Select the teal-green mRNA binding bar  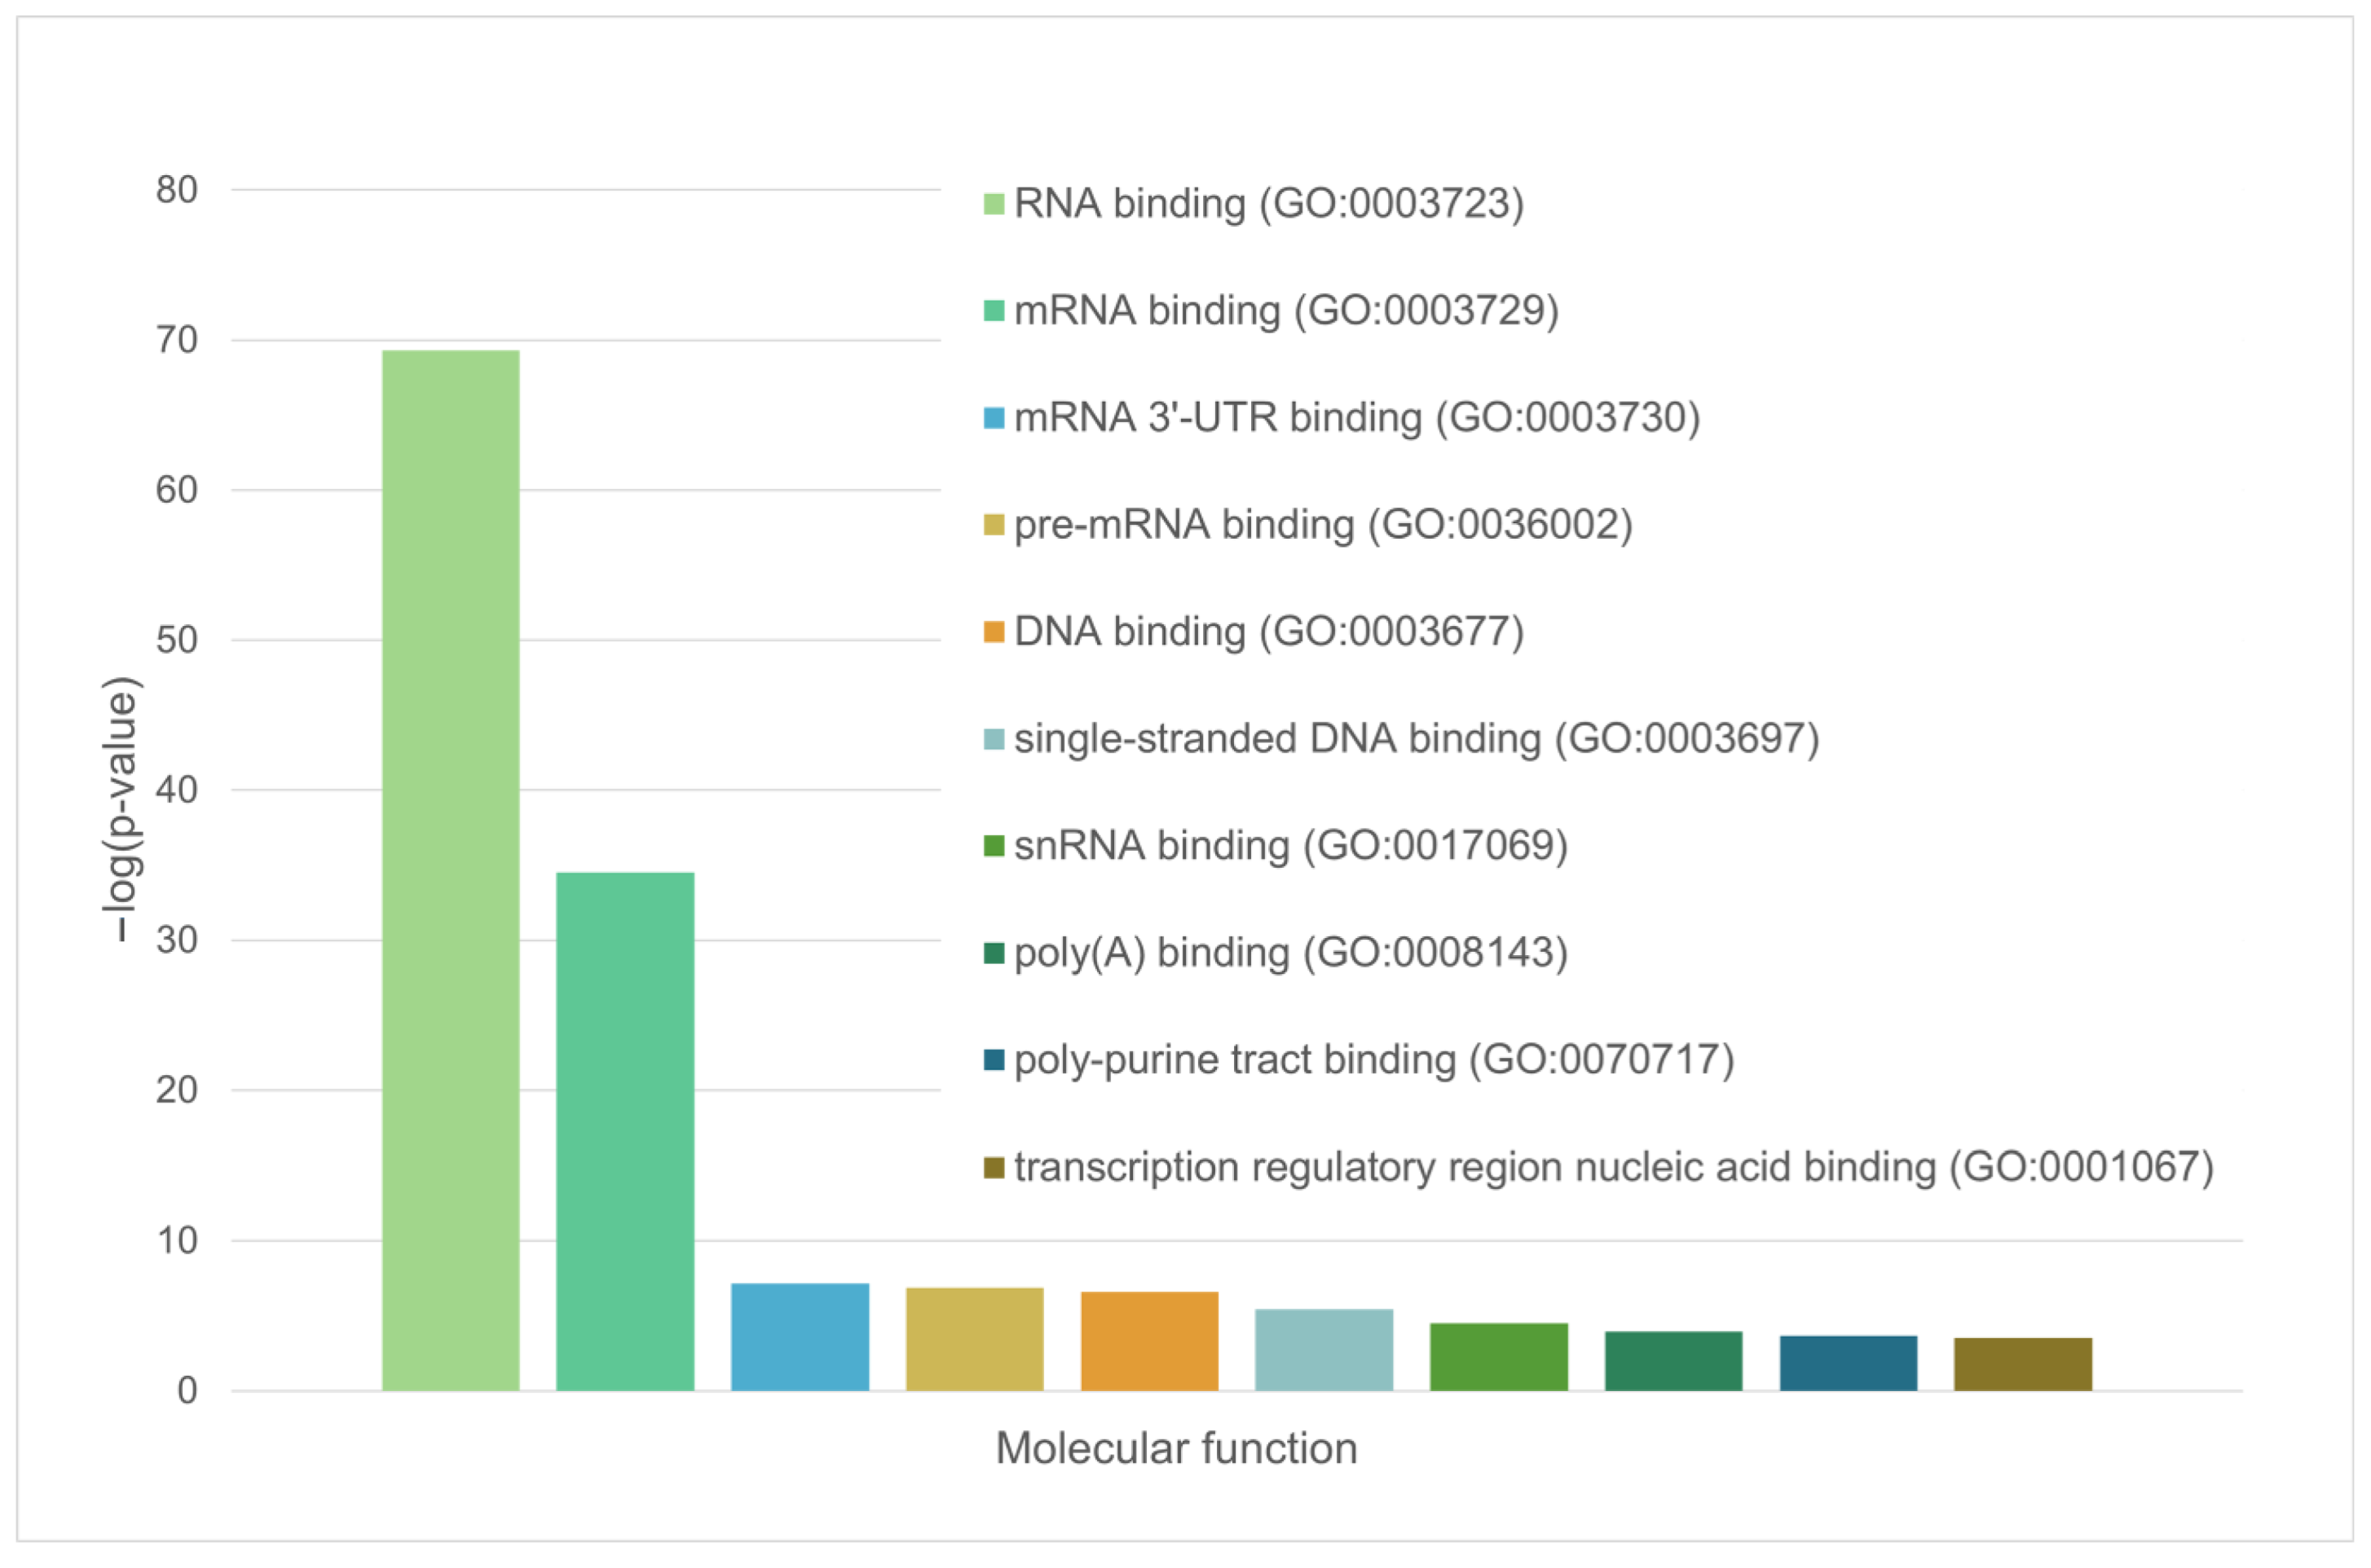pos(625,1130)
